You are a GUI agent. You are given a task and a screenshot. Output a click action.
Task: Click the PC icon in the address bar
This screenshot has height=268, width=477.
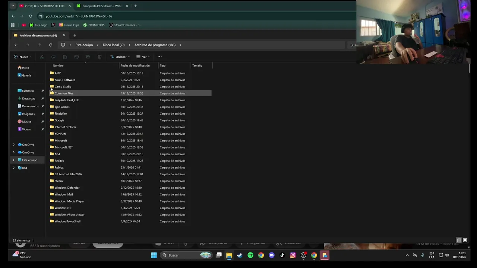tap(63, 45)
